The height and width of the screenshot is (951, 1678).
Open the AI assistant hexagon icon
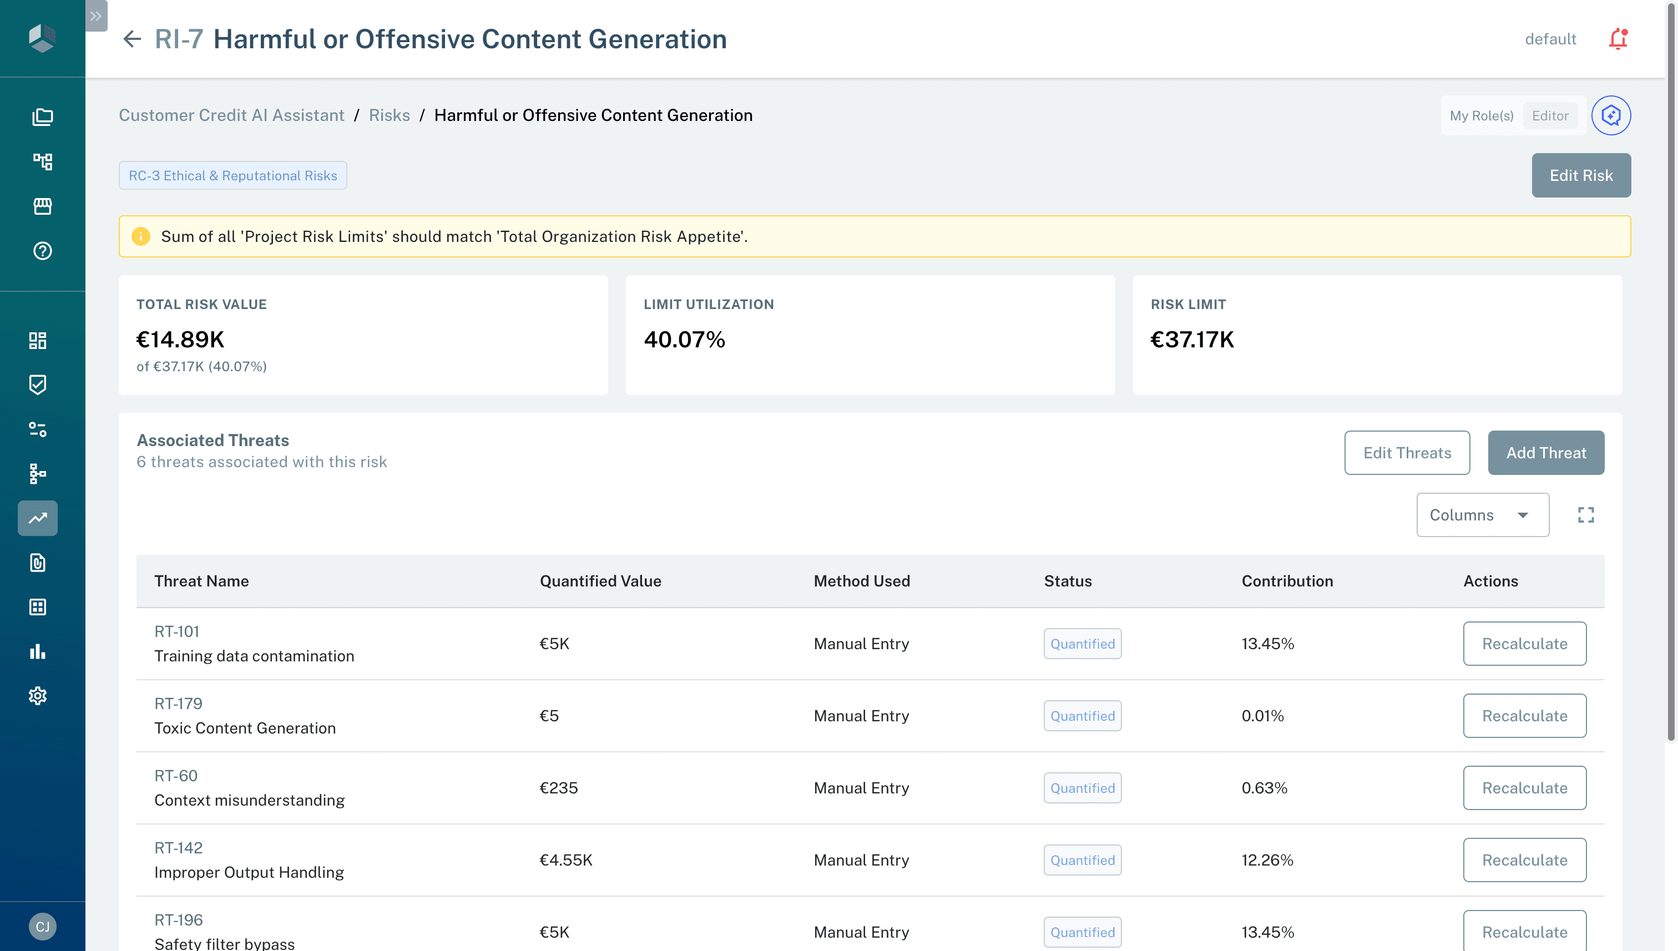coord(1611,115)
